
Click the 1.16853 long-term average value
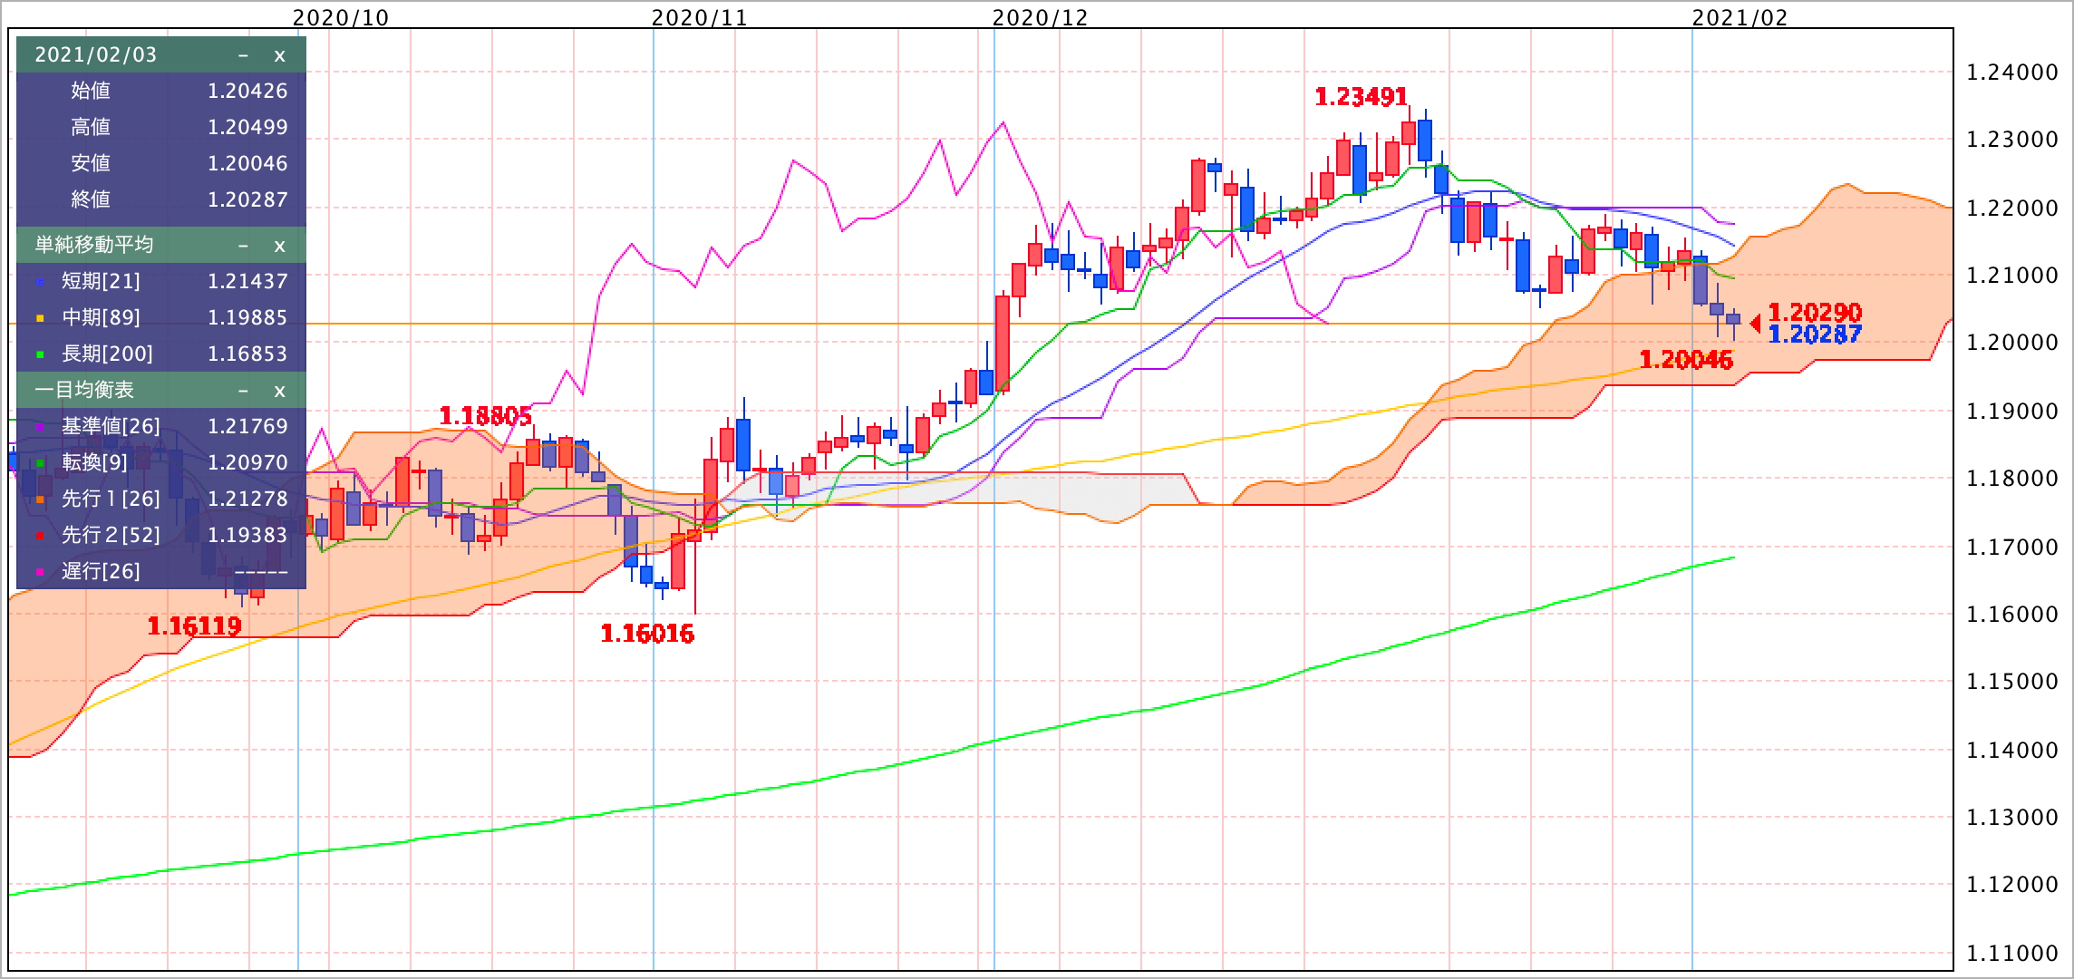247,354
